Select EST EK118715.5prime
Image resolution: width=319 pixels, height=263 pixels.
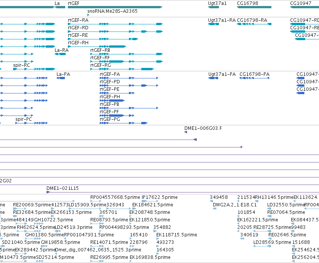(177, 235)
